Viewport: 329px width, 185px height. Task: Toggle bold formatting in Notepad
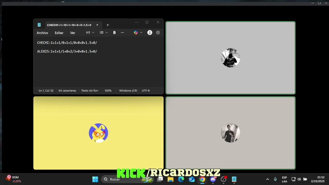pyautogui.click(x=114, y=33)
